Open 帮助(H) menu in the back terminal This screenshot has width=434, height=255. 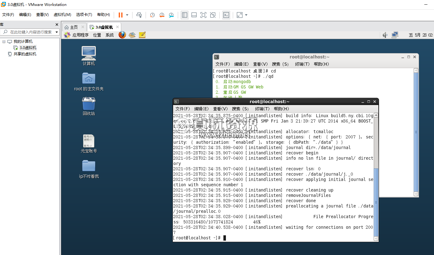pyautogui.click(x=322, y=64)
